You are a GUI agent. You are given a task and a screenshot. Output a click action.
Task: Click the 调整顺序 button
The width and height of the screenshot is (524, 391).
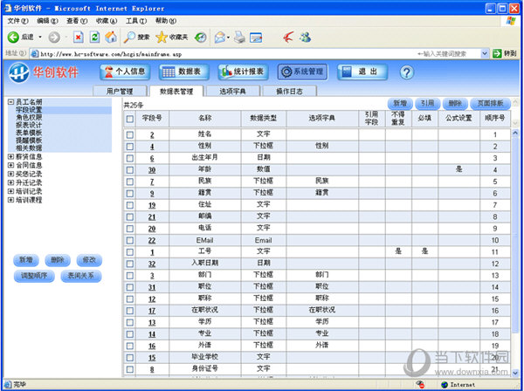point(34,276)
